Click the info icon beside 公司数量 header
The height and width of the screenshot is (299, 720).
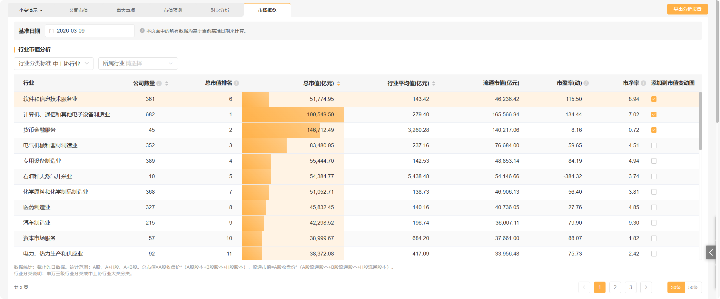click(159, 83)
